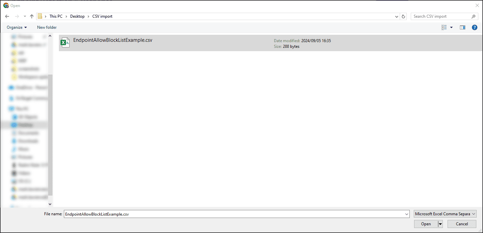Screen dimensions: 483x233
Task: Select EndpointAllowBlockListExample.csv in the file list
Action: click(x=113, y=40)
